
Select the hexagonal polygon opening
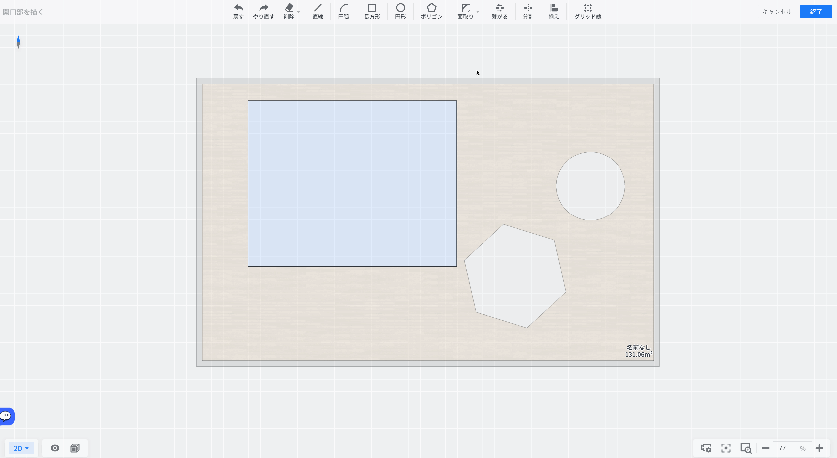point(515,276)
